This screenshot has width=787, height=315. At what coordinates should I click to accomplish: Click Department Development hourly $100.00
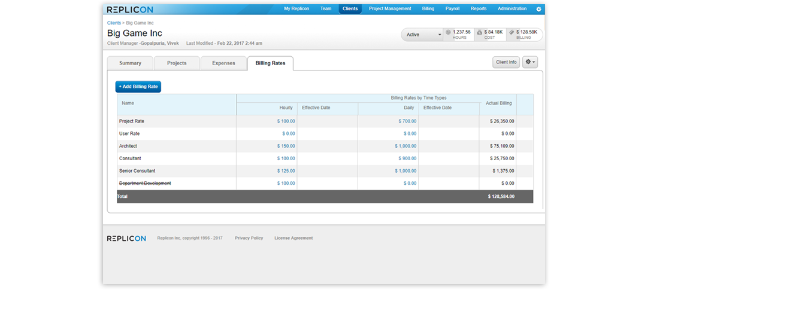[286, 184]
